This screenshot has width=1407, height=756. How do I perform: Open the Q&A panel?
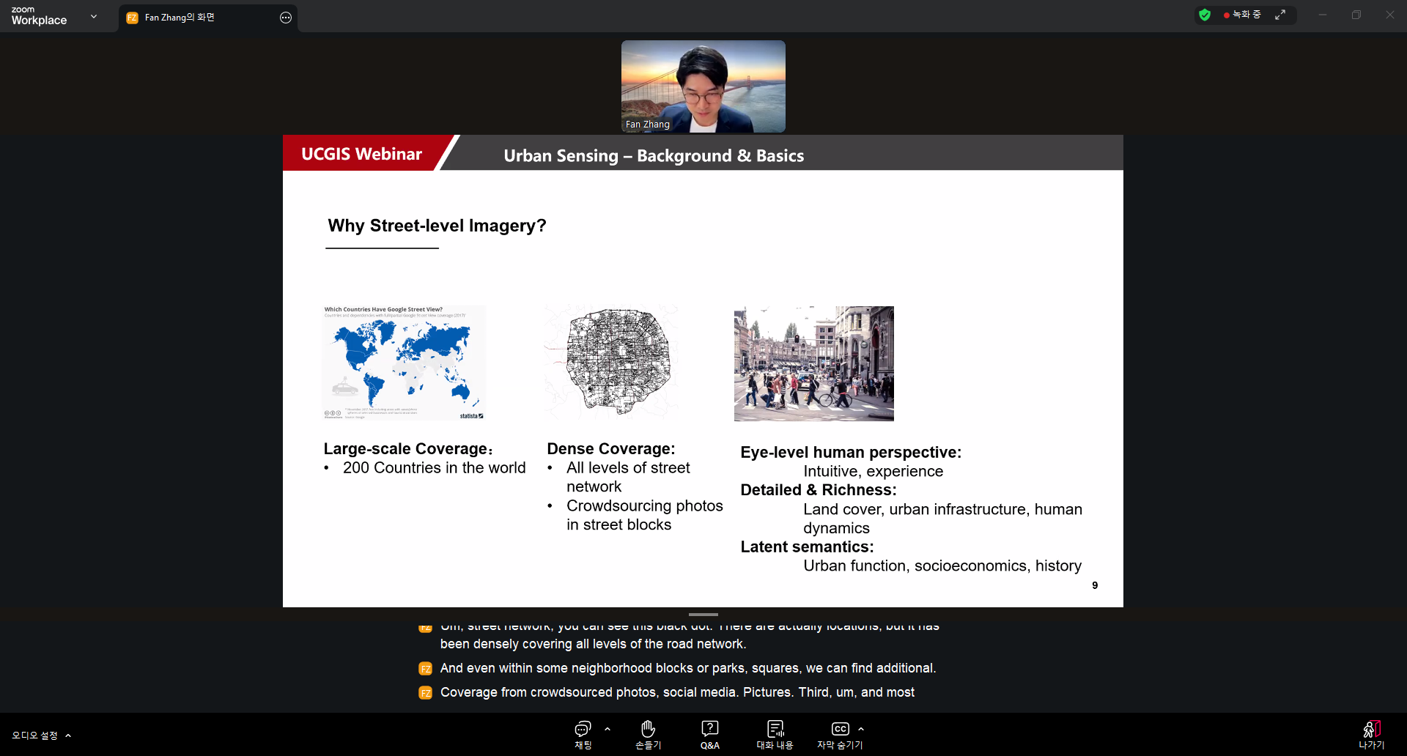tap(709, 735)
